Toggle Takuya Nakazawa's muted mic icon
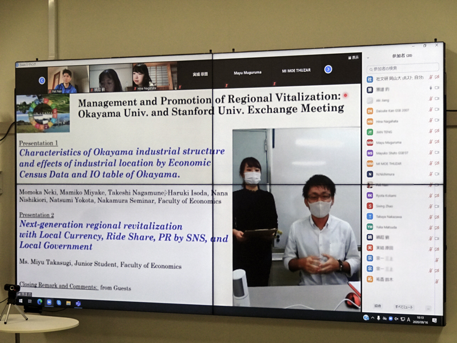 pyautogui.click(x=431, y=217)
